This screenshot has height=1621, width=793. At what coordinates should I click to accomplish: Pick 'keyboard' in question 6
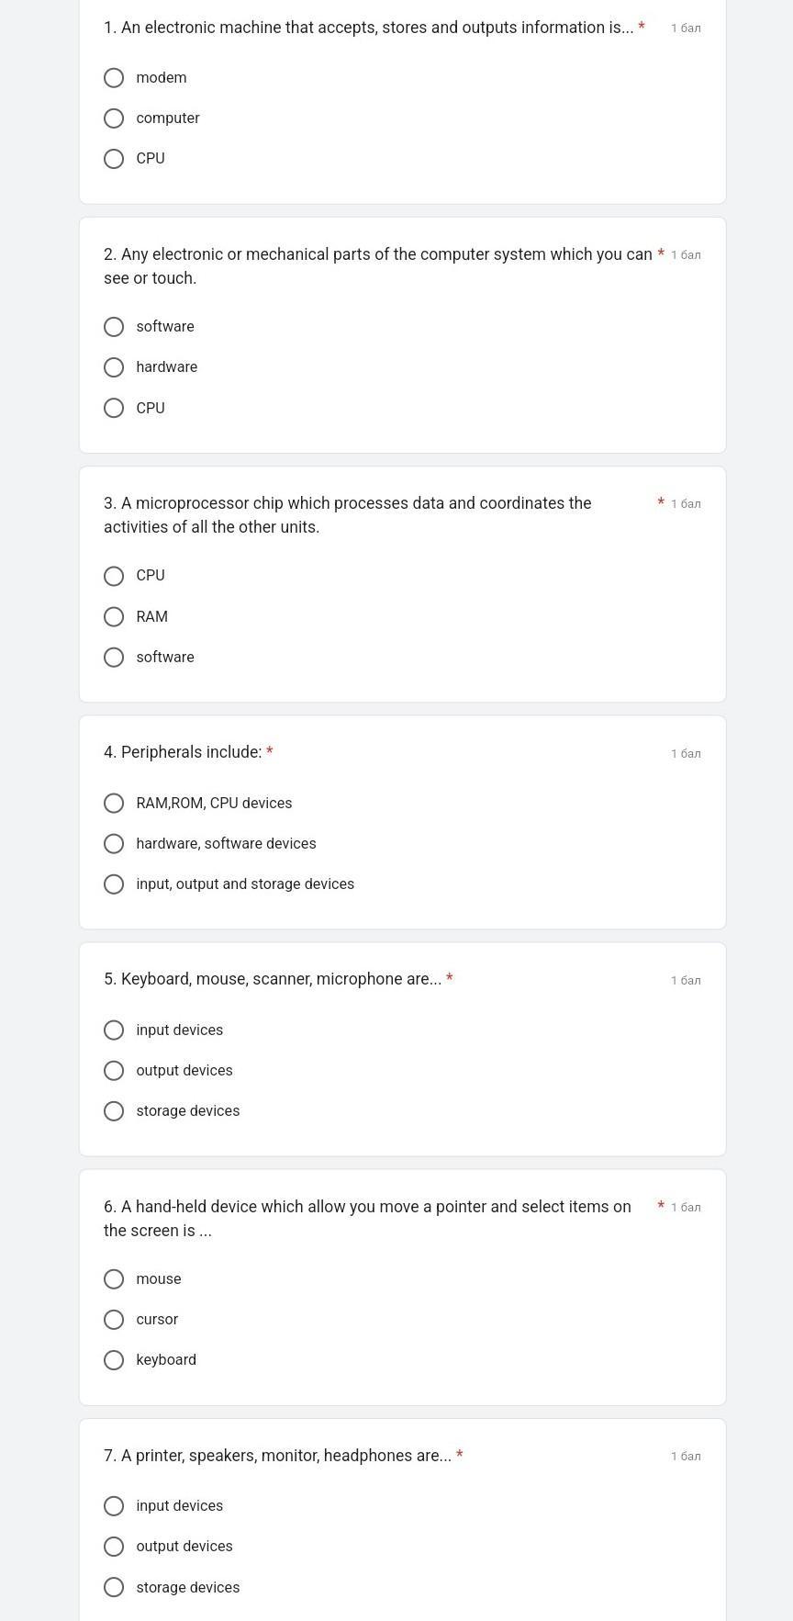pyautogui.click(x=114, y=1360)
